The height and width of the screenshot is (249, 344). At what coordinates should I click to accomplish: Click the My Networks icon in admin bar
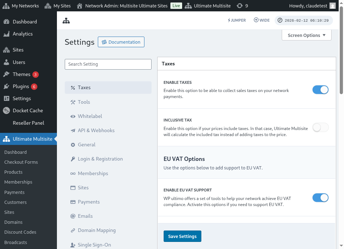pyautogui.click(x=6, y=6)
